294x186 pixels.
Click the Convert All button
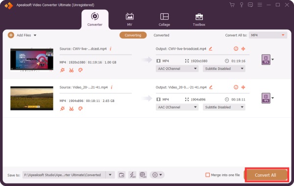267,175
